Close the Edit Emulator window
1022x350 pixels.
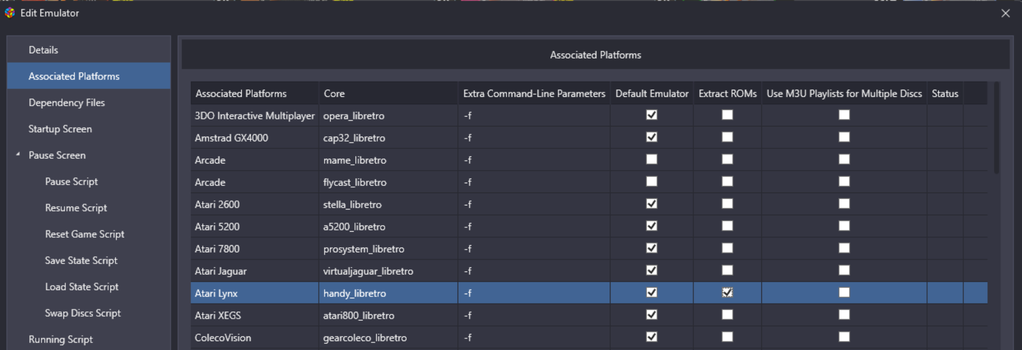pyautogui.click(x=1006, y=13)
